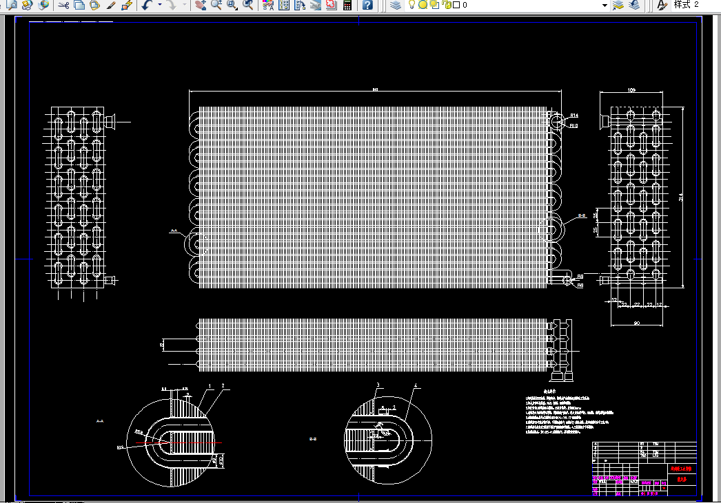
Task: Toggle layer 0 viewport freeze icon
Action: [x=434, y=5]
